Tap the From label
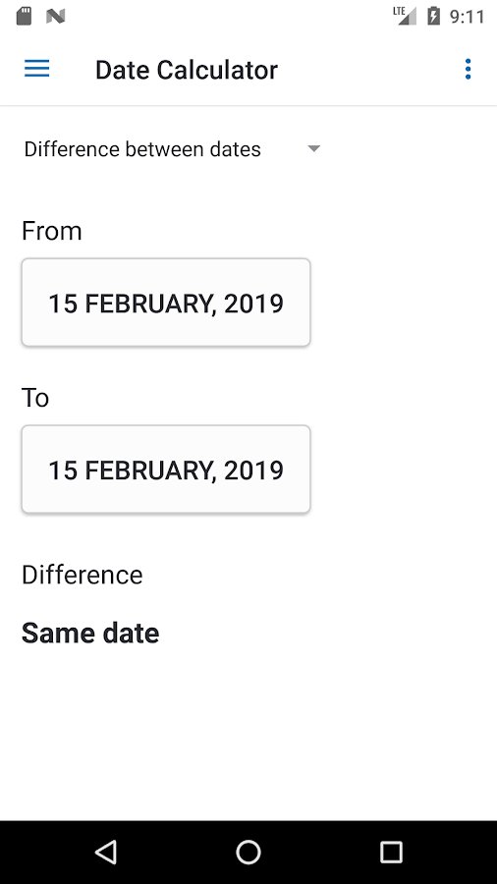This screenshot has width=497, height=884. (x=52, y=231)
